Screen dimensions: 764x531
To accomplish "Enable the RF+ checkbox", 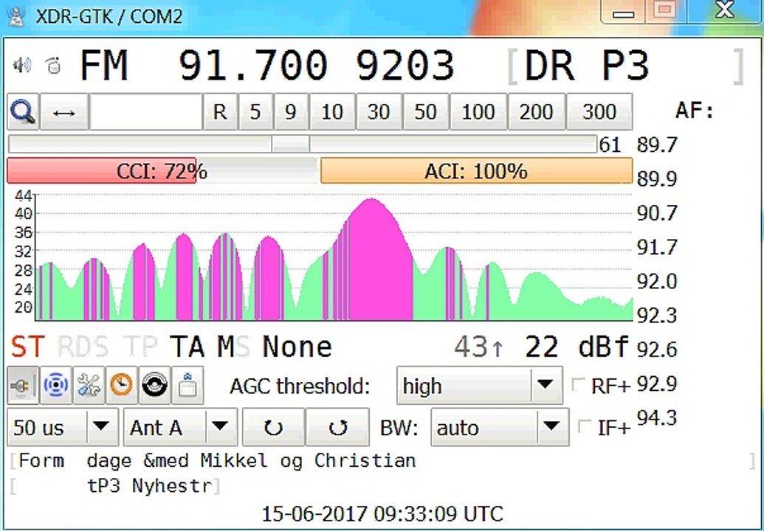I will point(578,385).
